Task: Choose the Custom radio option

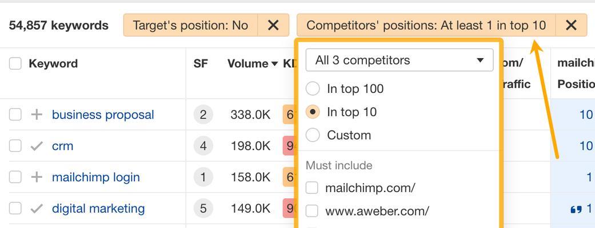Action: coord(313,135)
